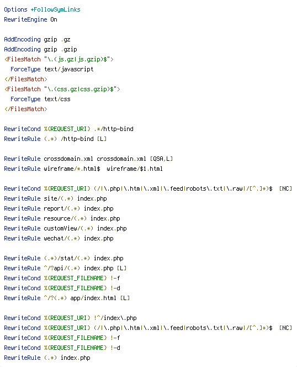Click the ForceType text/javascript line
Viewport: 297px width, 367px height.
point(52,69)
